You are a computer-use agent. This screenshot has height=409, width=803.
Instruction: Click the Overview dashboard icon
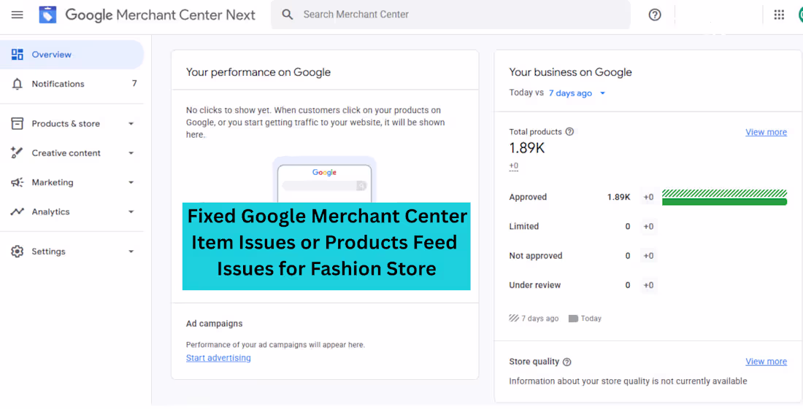(18, 55)
